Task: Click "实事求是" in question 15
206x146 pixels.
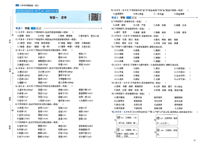Action: click(x=138, y=98)
